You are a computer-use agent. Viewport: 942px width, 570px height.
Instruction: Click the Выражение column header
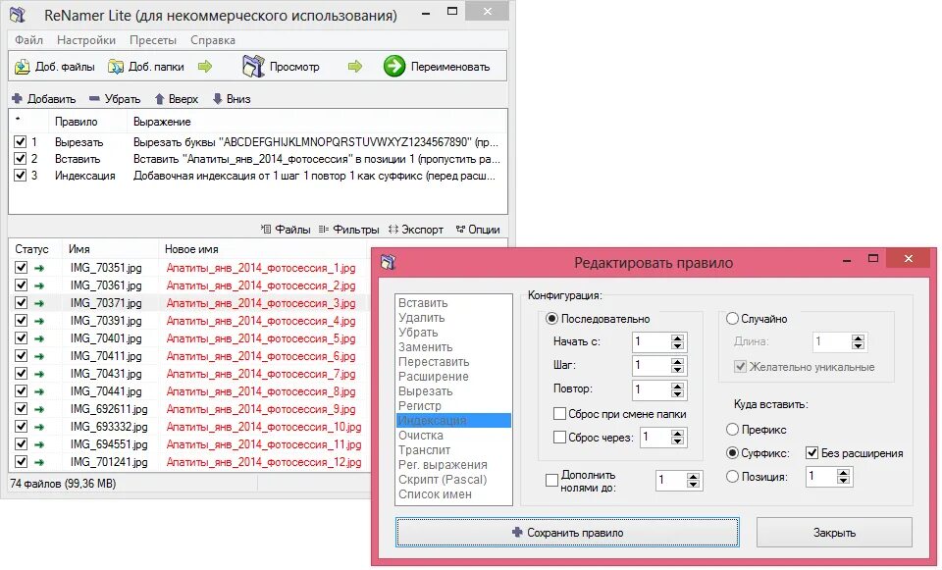(317, 122)
